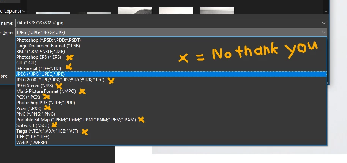This screenshot has width=347, height=163.
Task: Select PNG (*.PNG;*.PNG) format
Action: [x=171, y=114]
